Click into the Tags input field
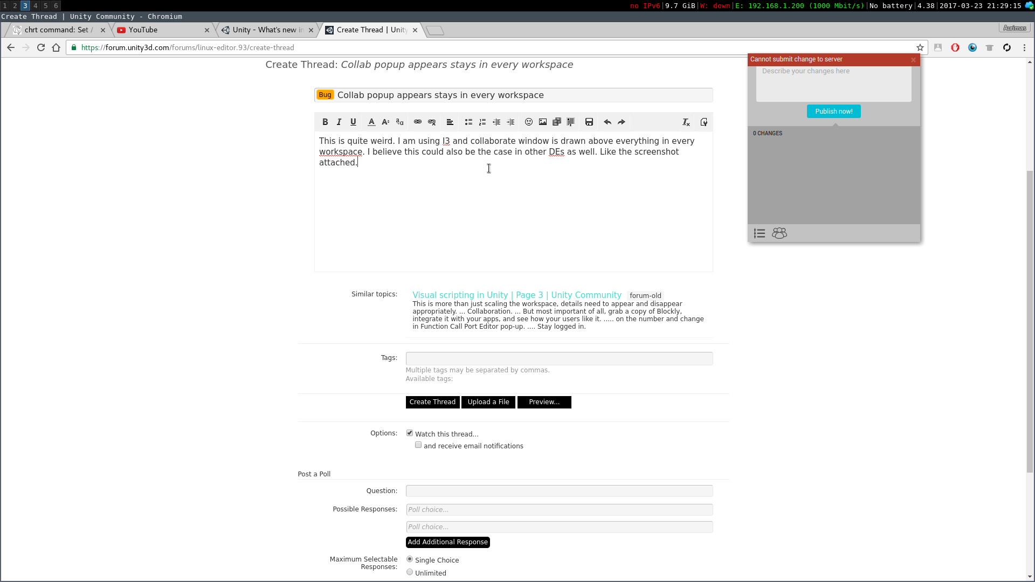 pos(559,358)
